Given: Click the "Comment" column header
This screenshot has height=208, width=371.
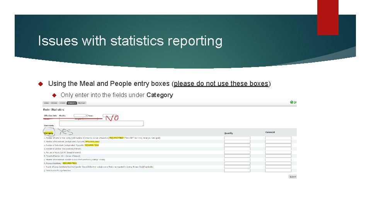Looking at the screenshot, I should [270, 132].
